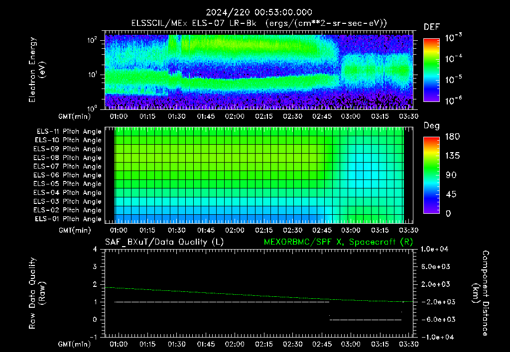Click the GMT(min) label under bottom panel

click(75, 344)
